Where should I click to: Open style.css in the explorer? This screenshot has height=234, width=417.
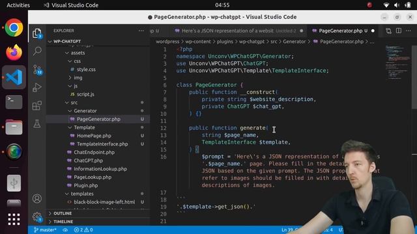click(x=98, y=70)
